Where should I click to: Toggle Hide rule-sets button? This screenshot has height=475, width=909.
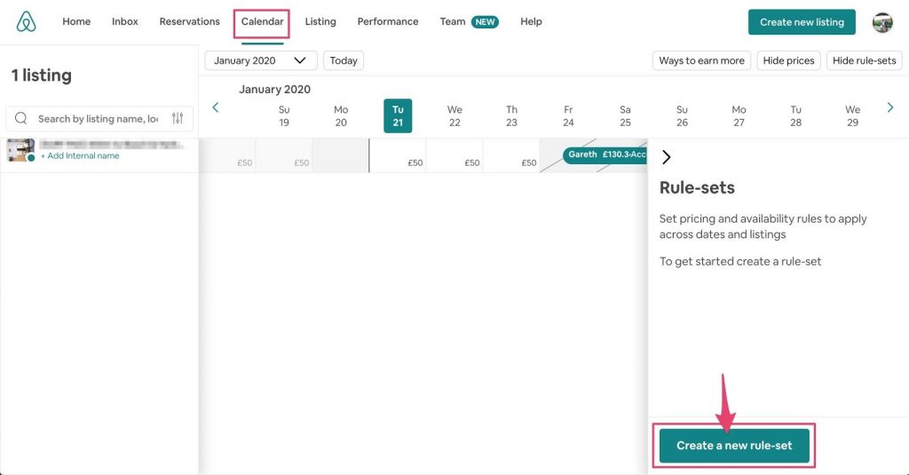pyautogui.click(x=864, y=60)
